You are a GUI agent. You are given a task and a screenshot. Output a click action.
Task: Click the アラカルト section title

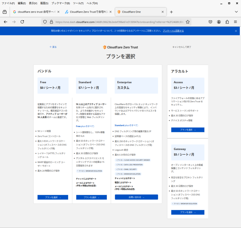(x=179, y=71)
